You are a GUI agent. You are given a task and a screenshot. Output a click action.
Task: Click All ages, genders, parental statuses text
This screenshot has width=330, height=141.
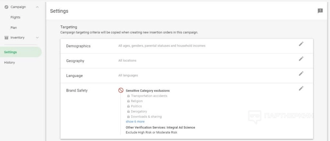tap(162, 45)
